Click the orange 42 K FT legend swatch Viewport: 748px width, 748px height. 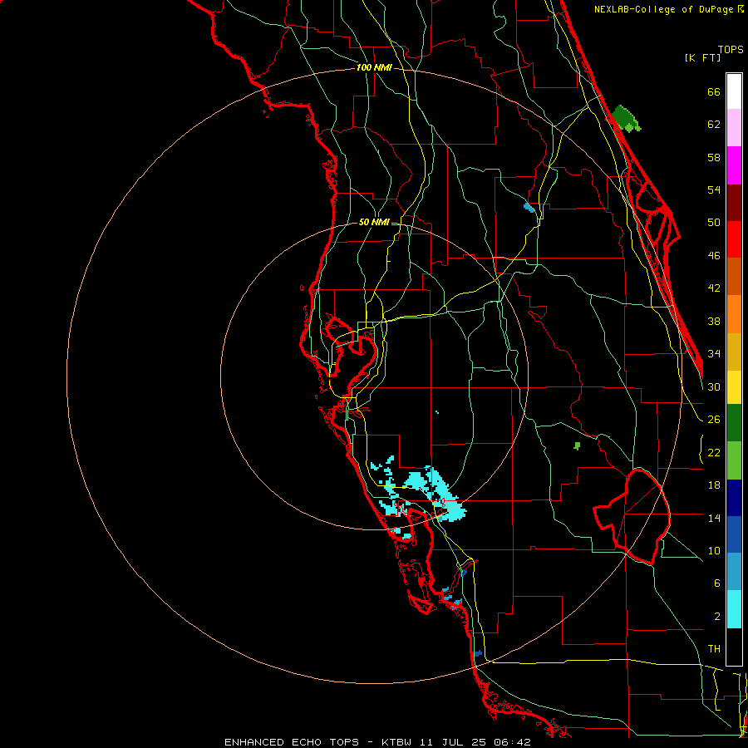(x=734, y=314)
